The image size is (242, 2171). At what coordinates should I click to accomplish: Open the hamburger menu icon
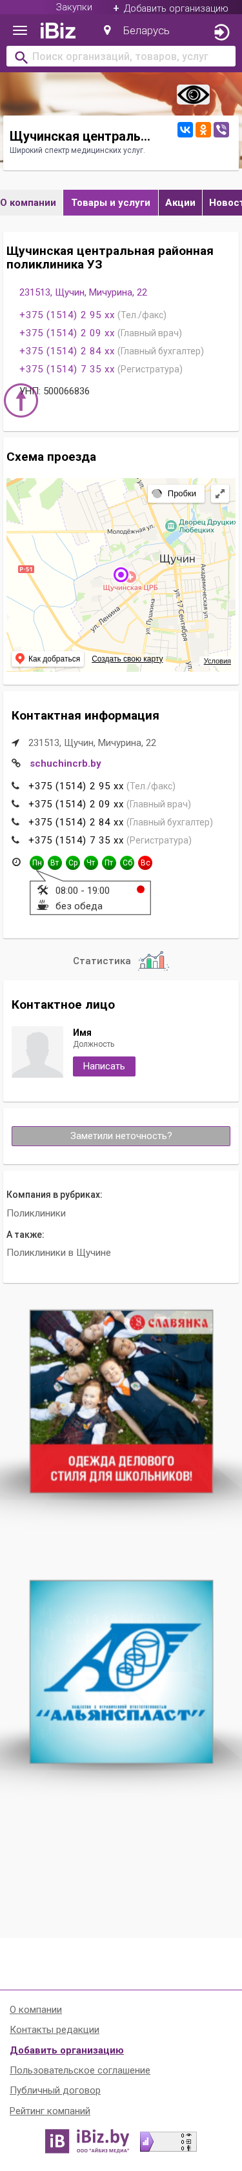pos(19,31)
